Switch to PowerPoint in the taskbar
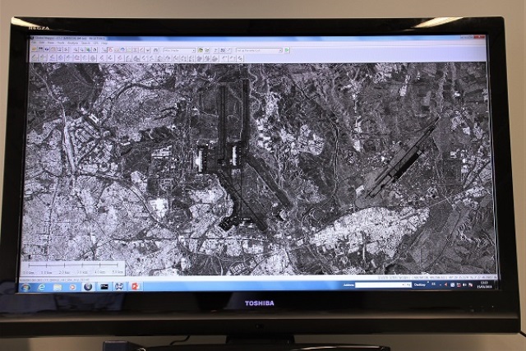This screenshot has width=526, height=351. click(136, 286)
